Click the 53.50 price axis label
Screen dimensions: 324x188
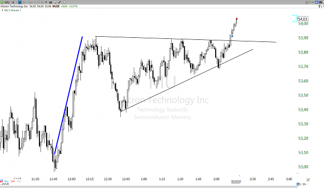[x=303, y=95]
